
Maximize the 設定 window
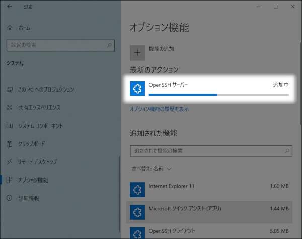click(x=276, y=7)
